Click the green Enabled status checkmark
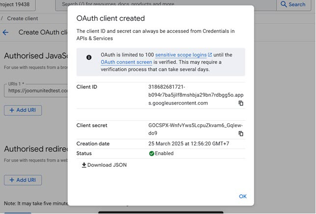The image size is (316, 214). (152, 154)
